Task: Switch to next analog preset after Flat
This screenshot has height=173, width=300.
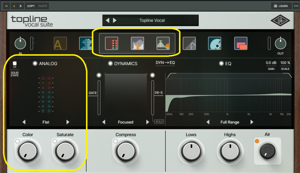Action: (68, 122)
